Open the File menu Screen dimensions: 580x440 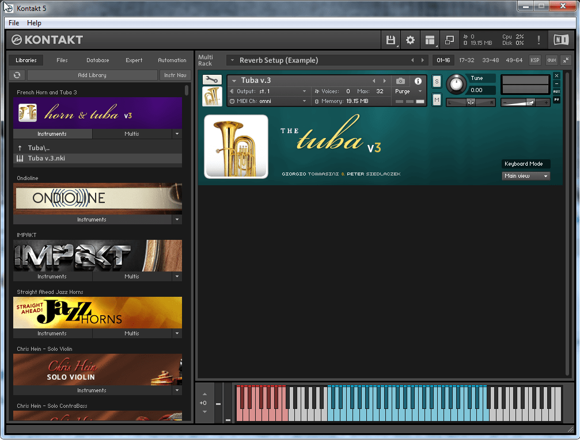click(x=14, y=23)
